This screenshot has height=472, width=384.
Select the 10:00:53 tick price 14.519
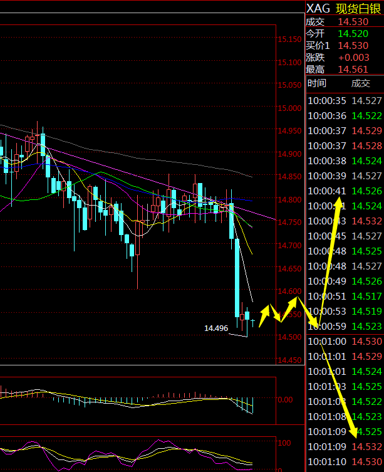pos(367,312)
